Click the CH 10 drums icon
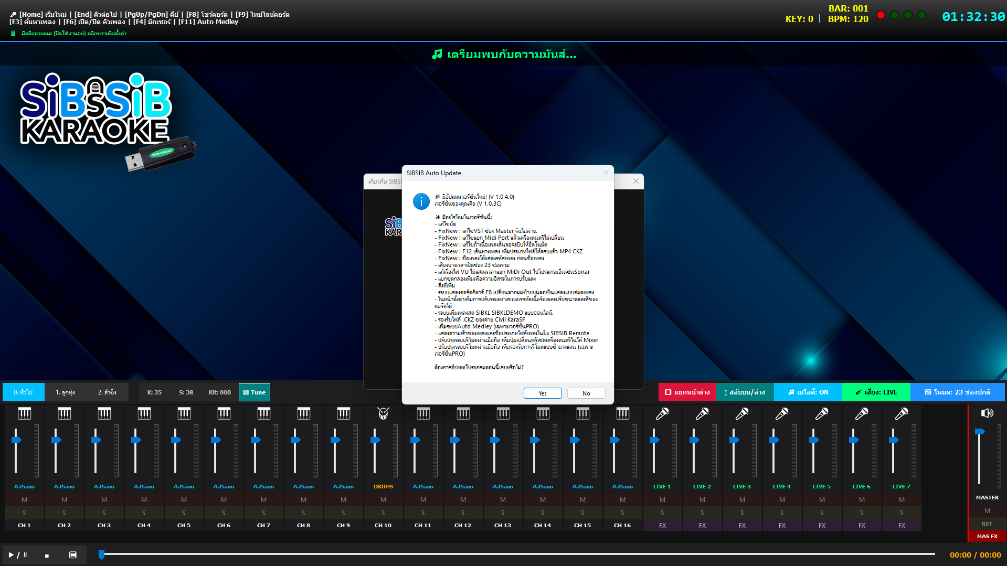 tap(383, 414)
